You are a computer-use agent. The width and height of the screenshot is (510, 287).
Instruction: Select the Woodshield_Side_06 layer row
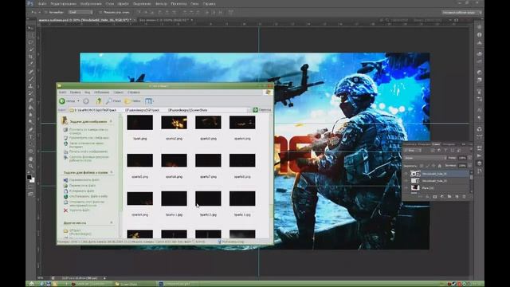pos(437,174)
